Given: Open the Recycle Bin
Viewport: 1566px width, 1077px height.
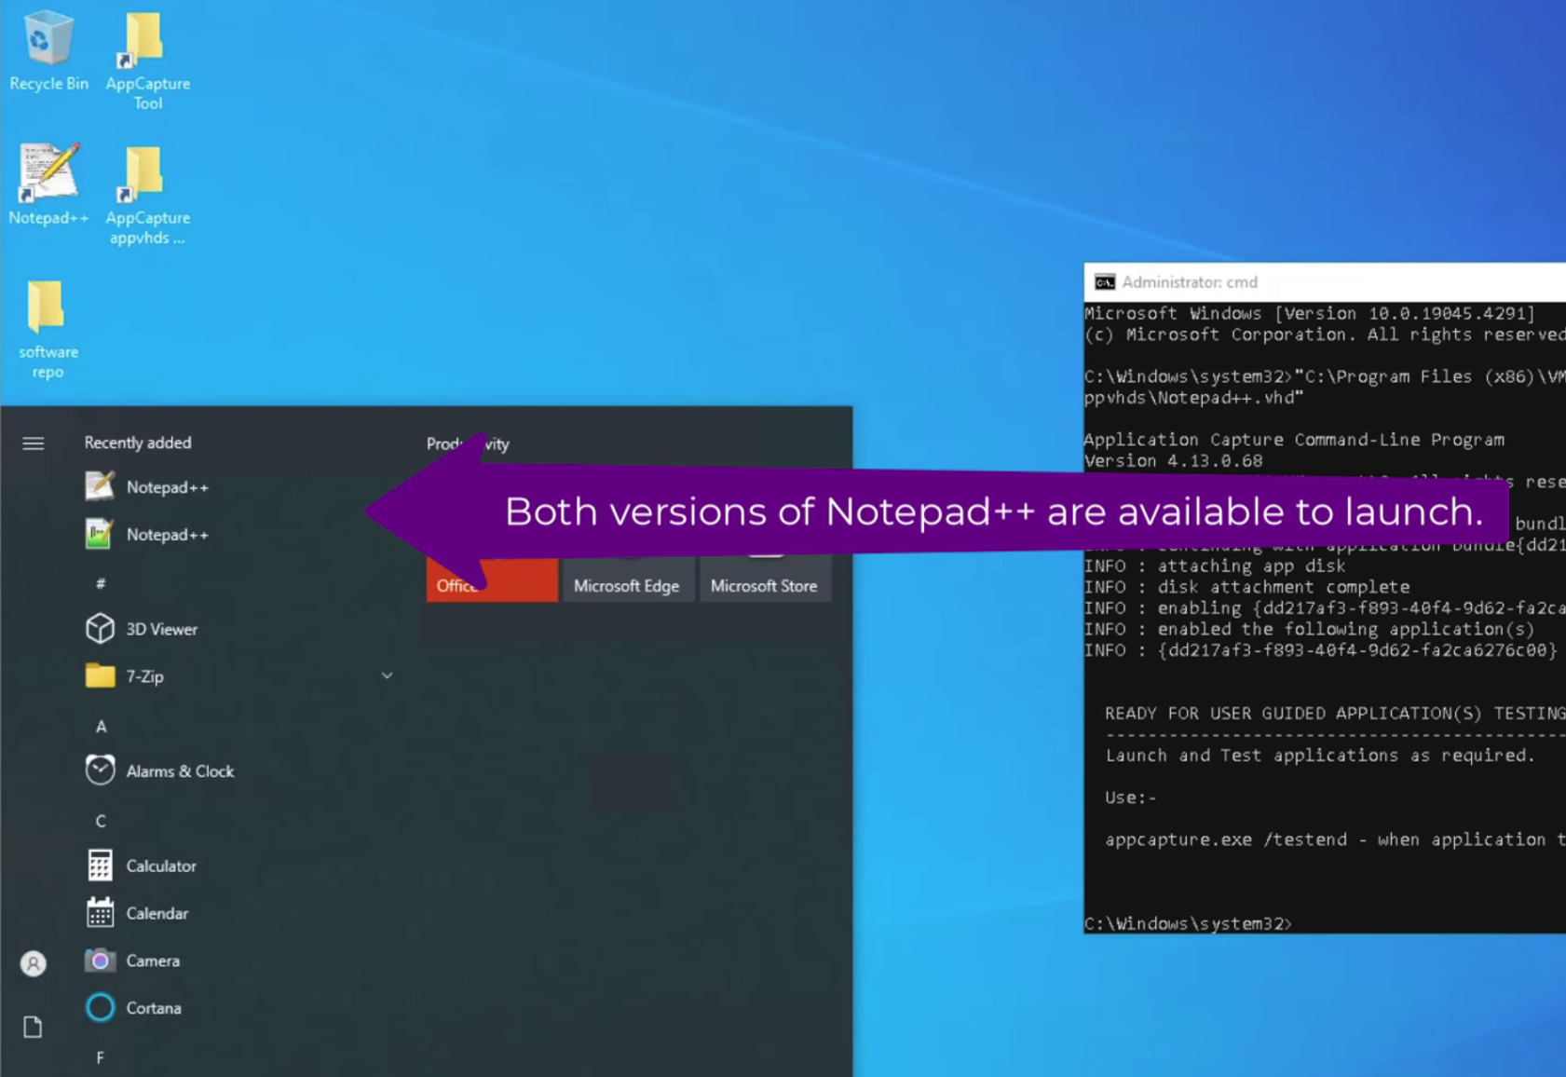Looking at the screenshot, I should [x=48, y=42].
